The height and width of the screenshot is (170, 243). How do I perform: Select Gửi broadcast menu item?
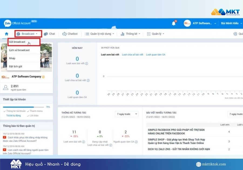24,42
